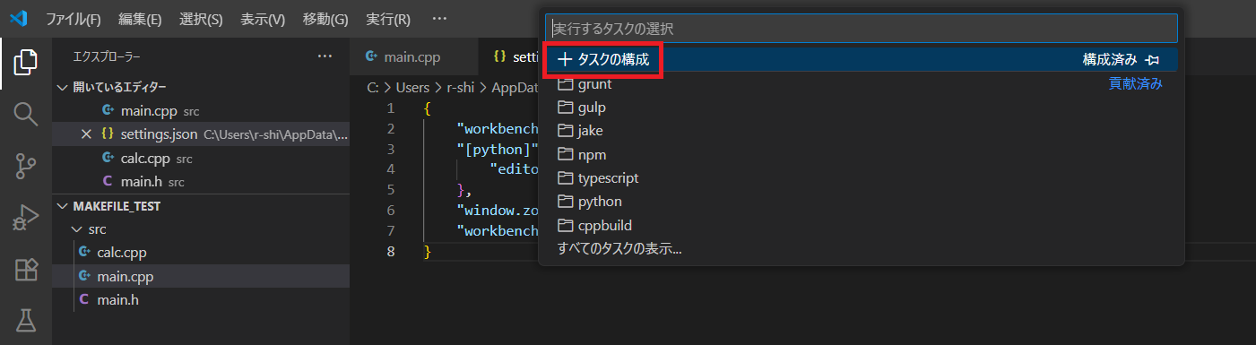
Task: Click C: in the breadcrumb path
Action: [x=373, y=88]
